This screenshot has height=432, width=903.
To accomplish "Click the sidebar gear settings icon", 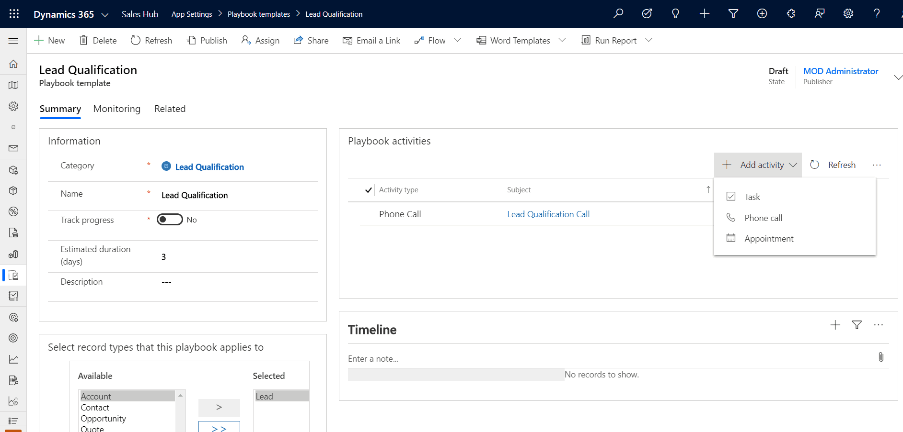I will [x=13, y=106].
